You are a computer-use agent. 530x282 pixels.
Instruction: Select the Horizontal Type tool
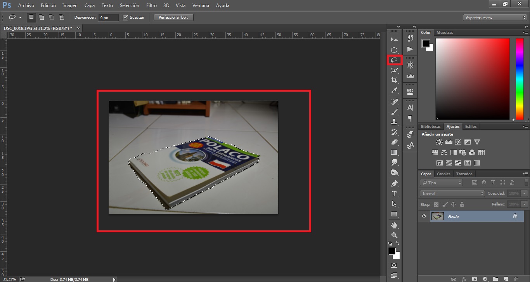[394, 193]
